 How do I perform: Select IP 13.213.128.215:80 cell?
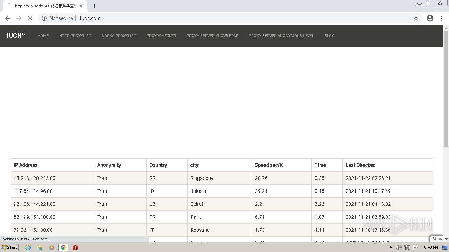pos(53,178)
